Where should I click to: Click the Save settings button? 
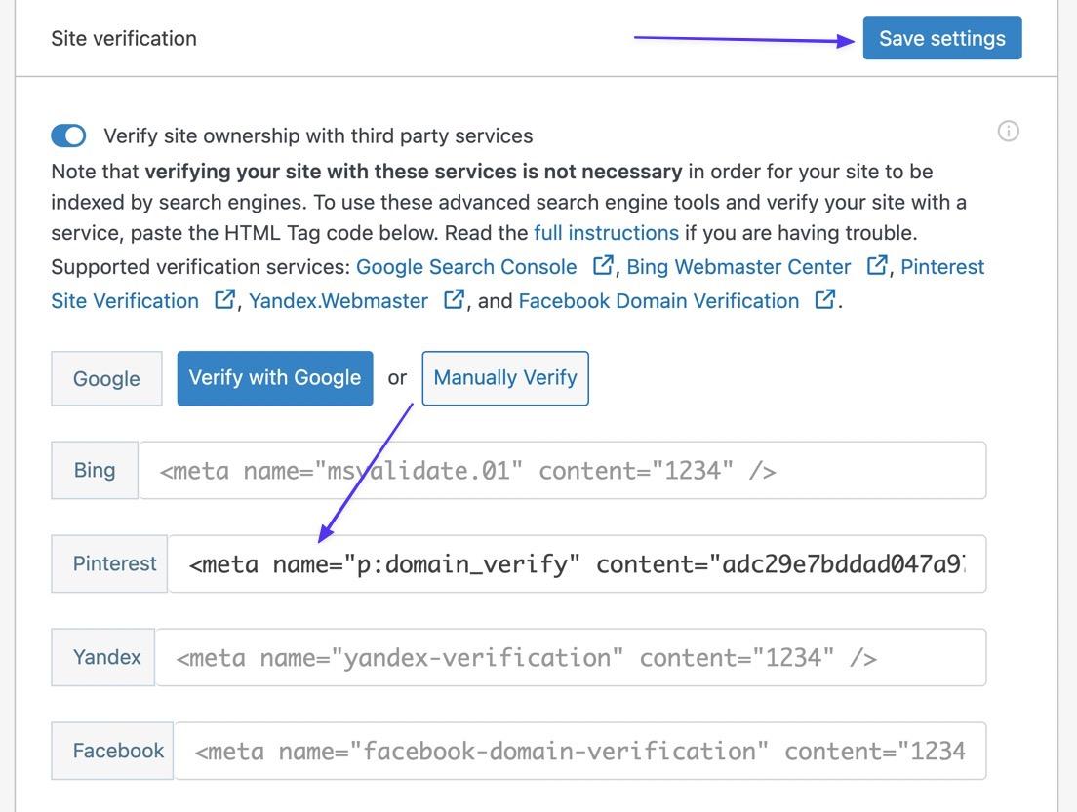click(941, 38)
